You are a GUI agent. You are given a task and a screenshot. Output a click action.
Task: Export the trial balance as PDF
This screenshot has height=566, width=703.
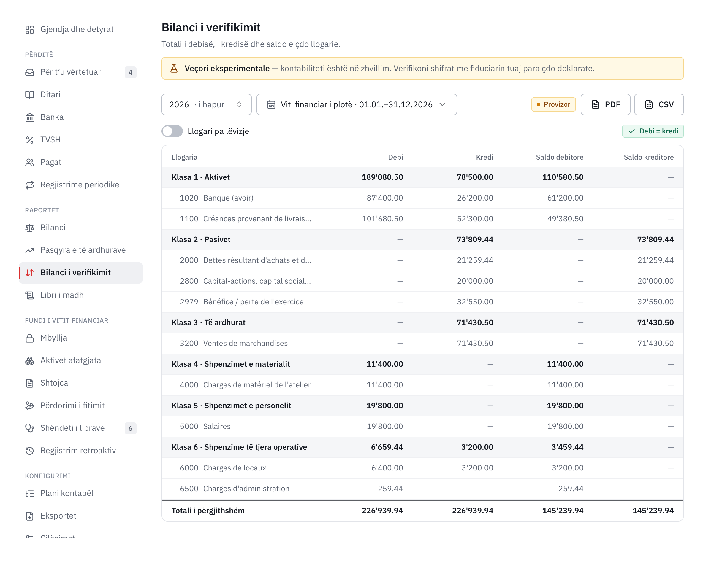[x=605, y=105]
